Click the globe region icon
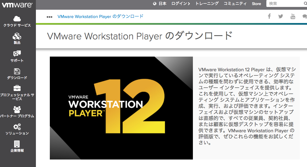This screenshot has width=307, height=167. (155, 4)
